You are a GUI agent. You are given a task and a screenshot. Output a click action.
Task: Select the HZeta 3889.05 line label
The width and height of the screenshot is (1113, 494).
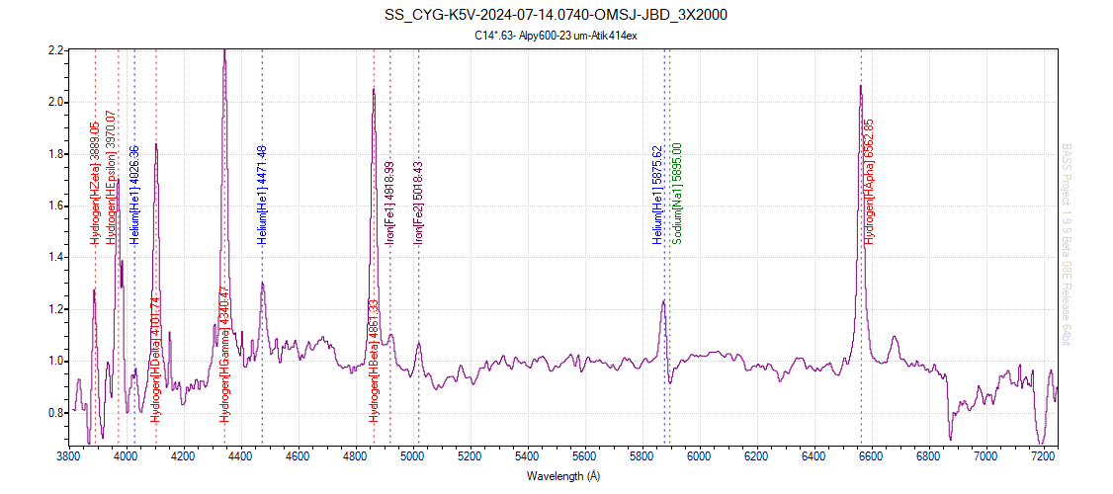click(95, 184)
